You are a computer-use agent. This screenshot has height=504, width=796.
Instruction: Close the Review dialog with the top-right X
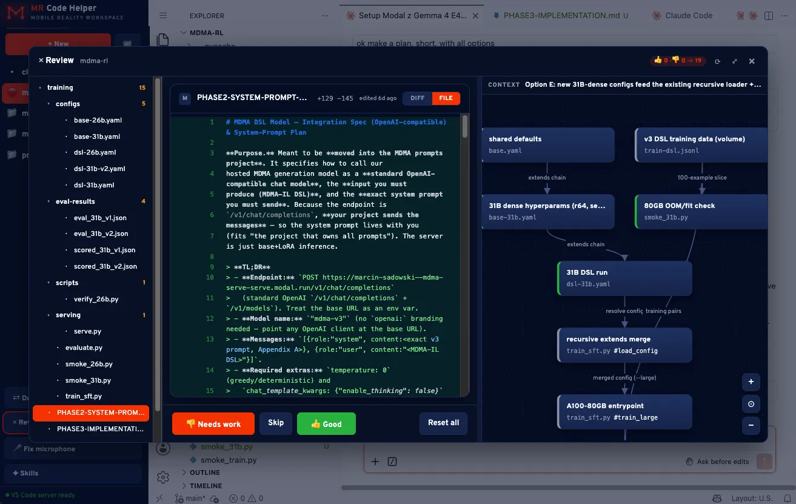pyautogui.click(x=752, y=61)
